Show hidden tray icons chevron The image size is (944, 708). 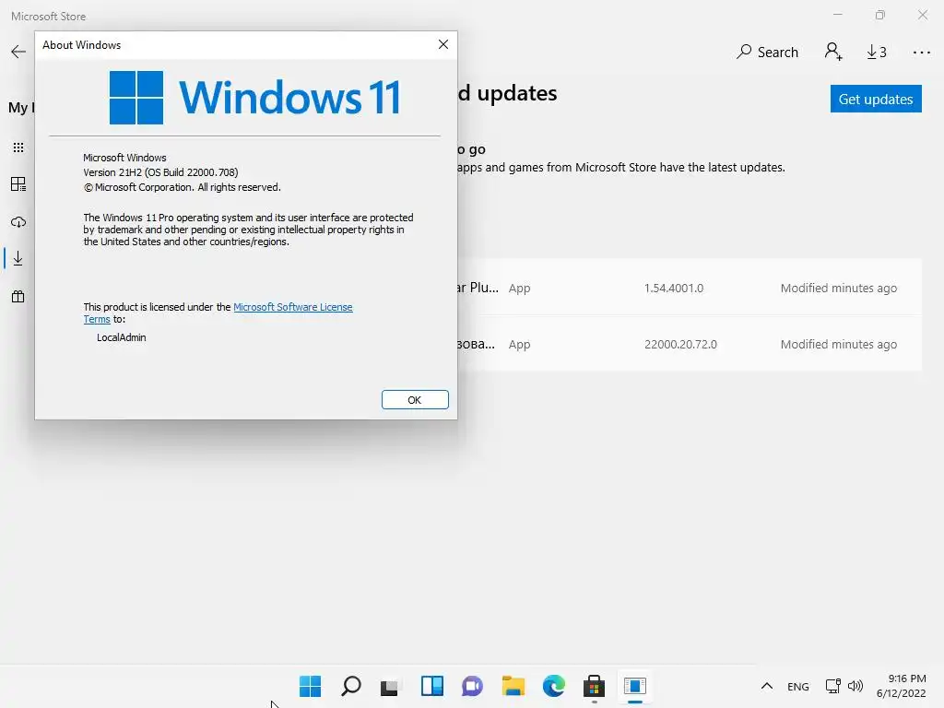pyautogui.click(x=766, y=686)
